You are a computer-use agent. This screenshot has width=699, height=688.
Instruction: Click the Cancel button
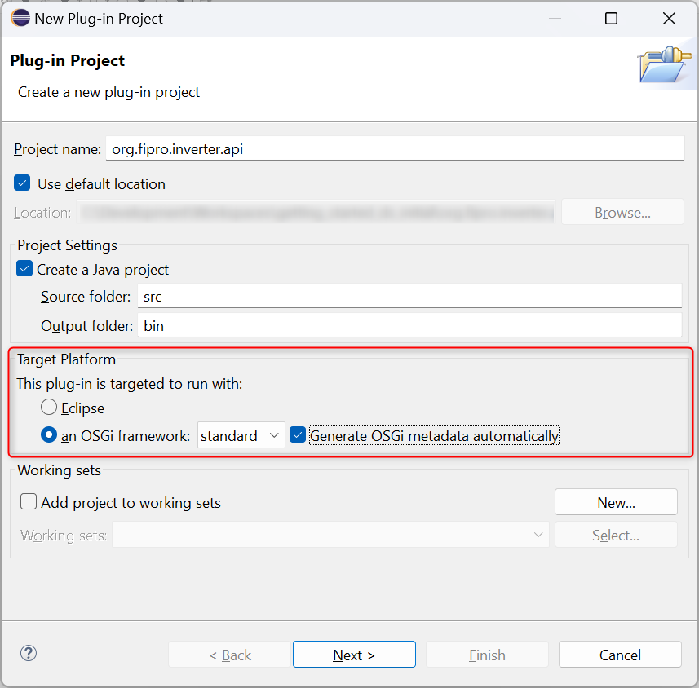click(x=620, y=655)
